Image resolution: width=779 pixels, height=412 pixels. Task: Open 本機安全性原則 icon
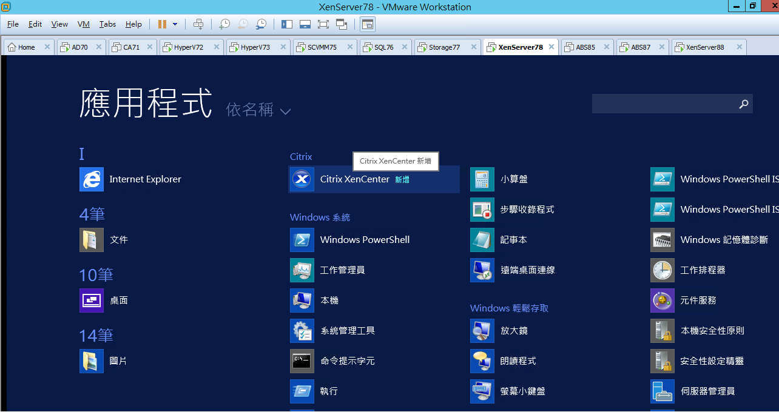663,331
